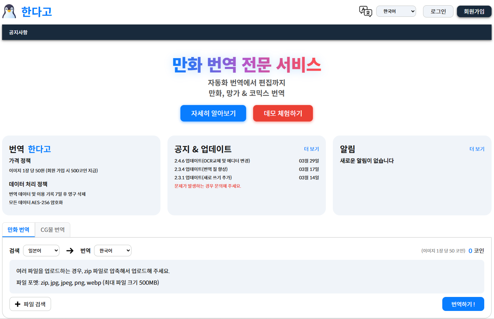Viewport: 494px width, 319px height.
Task: Open 더 보기 in the 알림 panel
Action: (x=477, y=149)
